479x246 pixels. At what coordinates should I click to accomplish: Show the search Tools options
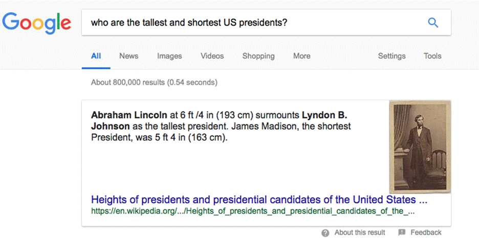432,56
